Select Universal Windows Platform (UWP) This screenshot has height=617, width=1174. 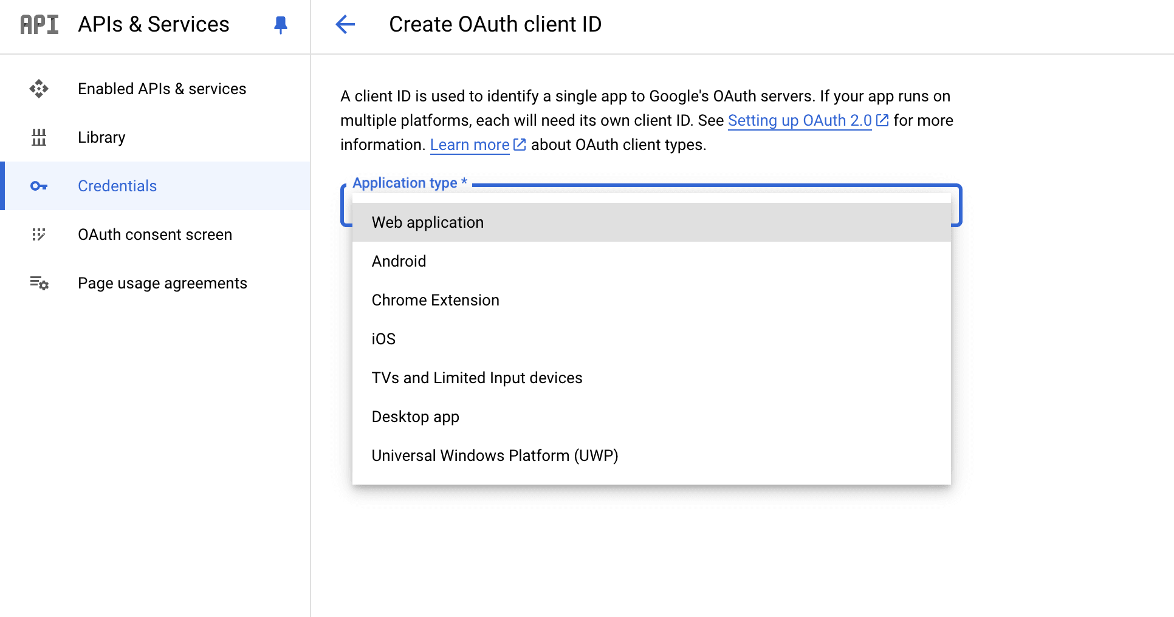(x=651, y=455)
